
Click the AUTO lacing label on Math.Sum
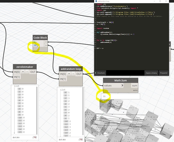[x=135, y=90]
